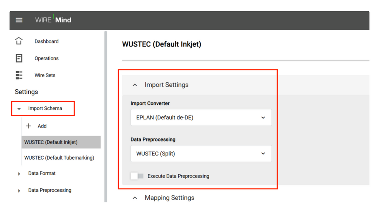Click the Mapping Settings section title

[x=169, y=198]
